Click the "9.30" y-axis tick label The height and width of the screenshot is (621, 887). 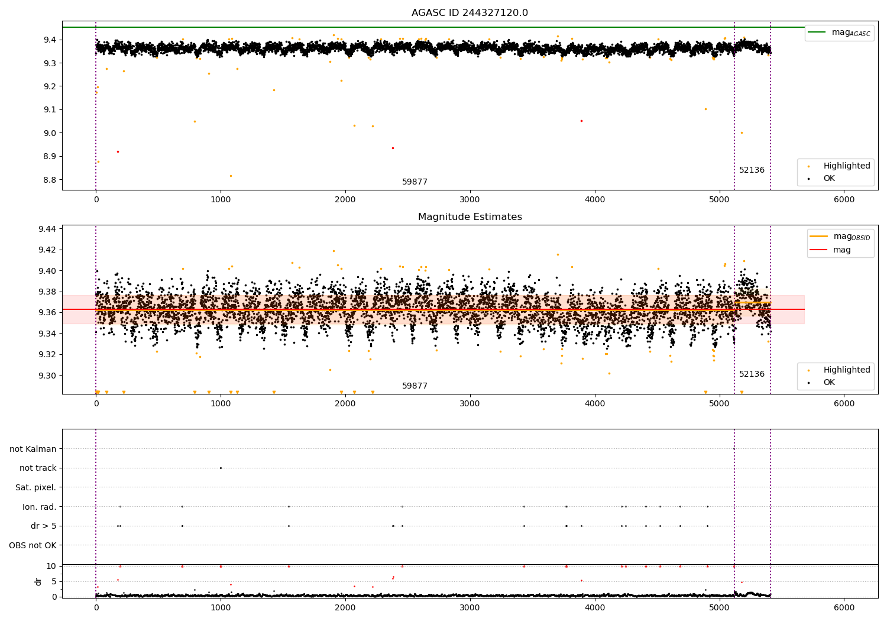47,376
